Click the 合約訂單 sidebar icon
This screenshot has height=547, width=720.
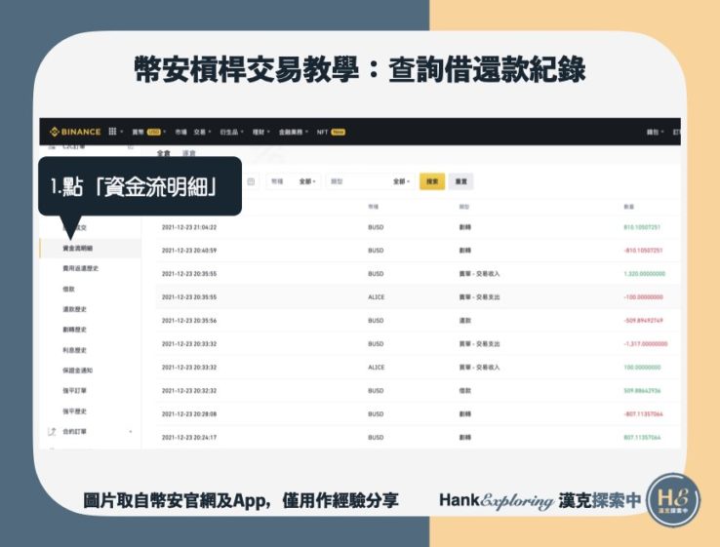click(x=52, y=431)
